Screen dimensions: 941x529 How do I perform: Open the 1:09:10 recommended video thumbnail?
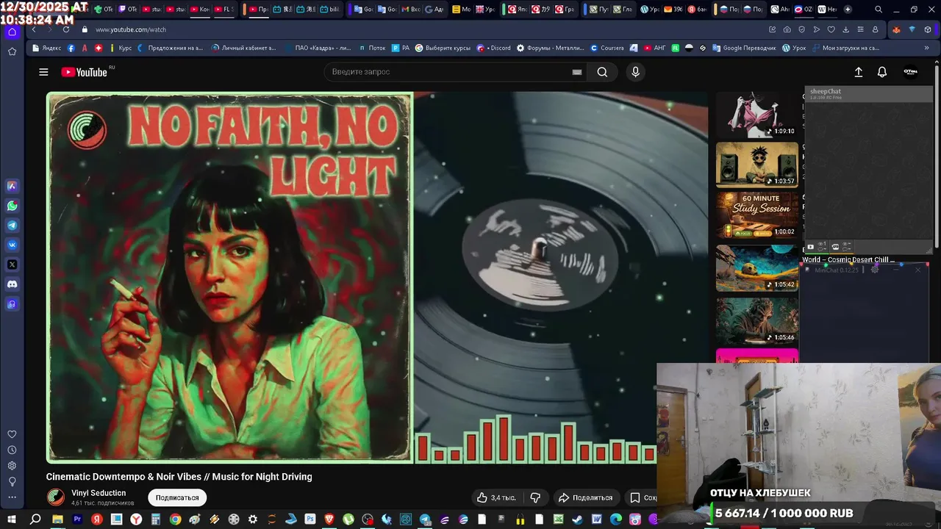(x=757, y=115)
